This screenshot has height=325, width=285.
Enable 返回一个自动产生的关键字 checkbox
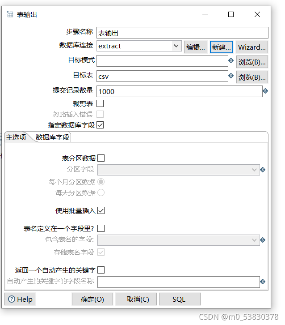click(101, 270)
